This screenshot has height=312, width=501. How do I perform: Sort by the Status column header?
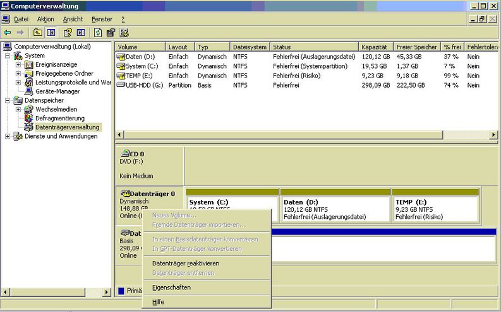click(x=315, y=47)
